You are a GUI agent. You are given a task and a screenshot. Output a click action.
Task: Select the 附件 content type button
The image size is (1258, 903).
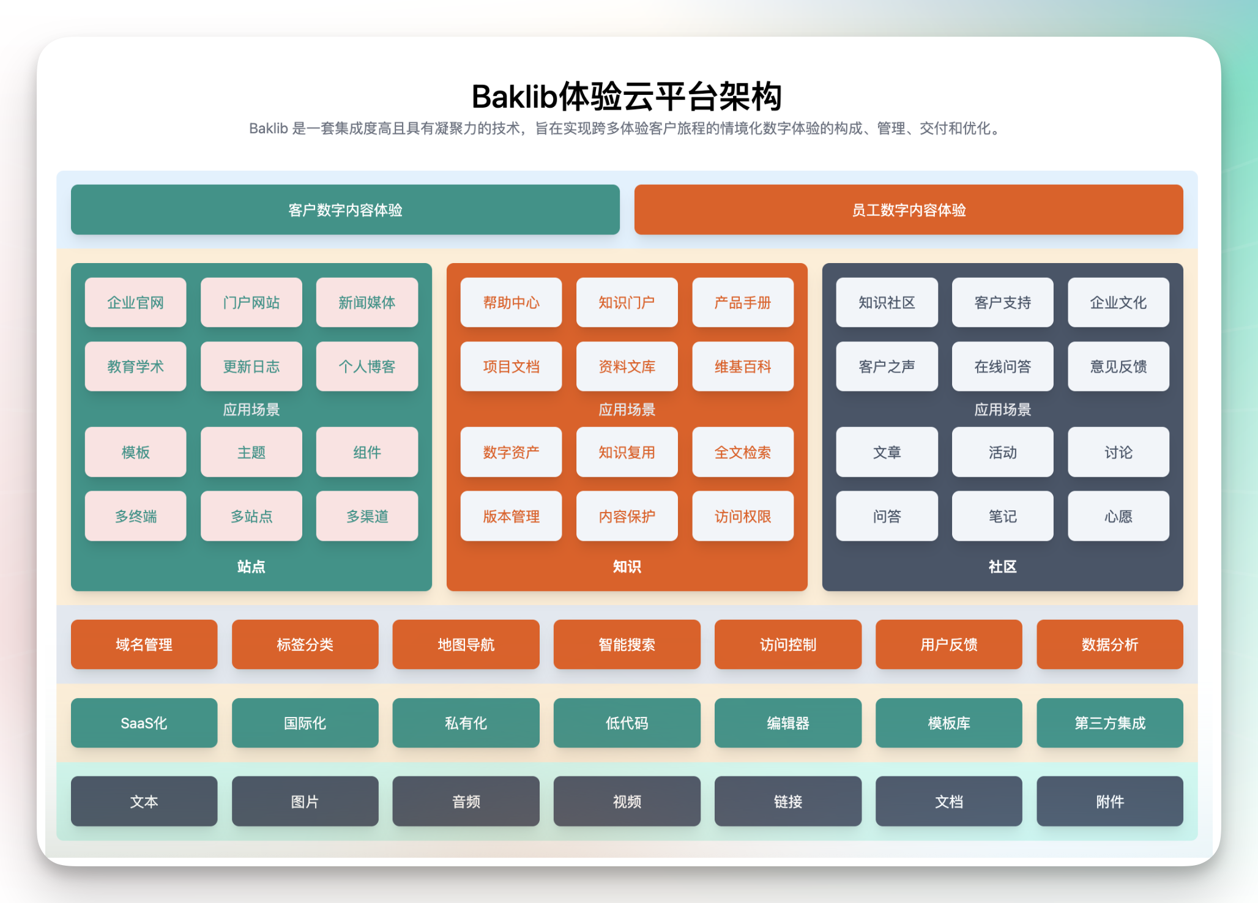pos(1110,801)
